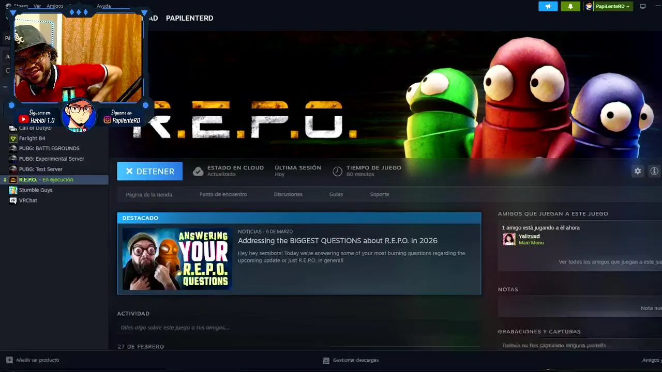Go to the PAPILENTERD profile tab
The width and height of the screenshot is (662, 372).
(189, 18)
